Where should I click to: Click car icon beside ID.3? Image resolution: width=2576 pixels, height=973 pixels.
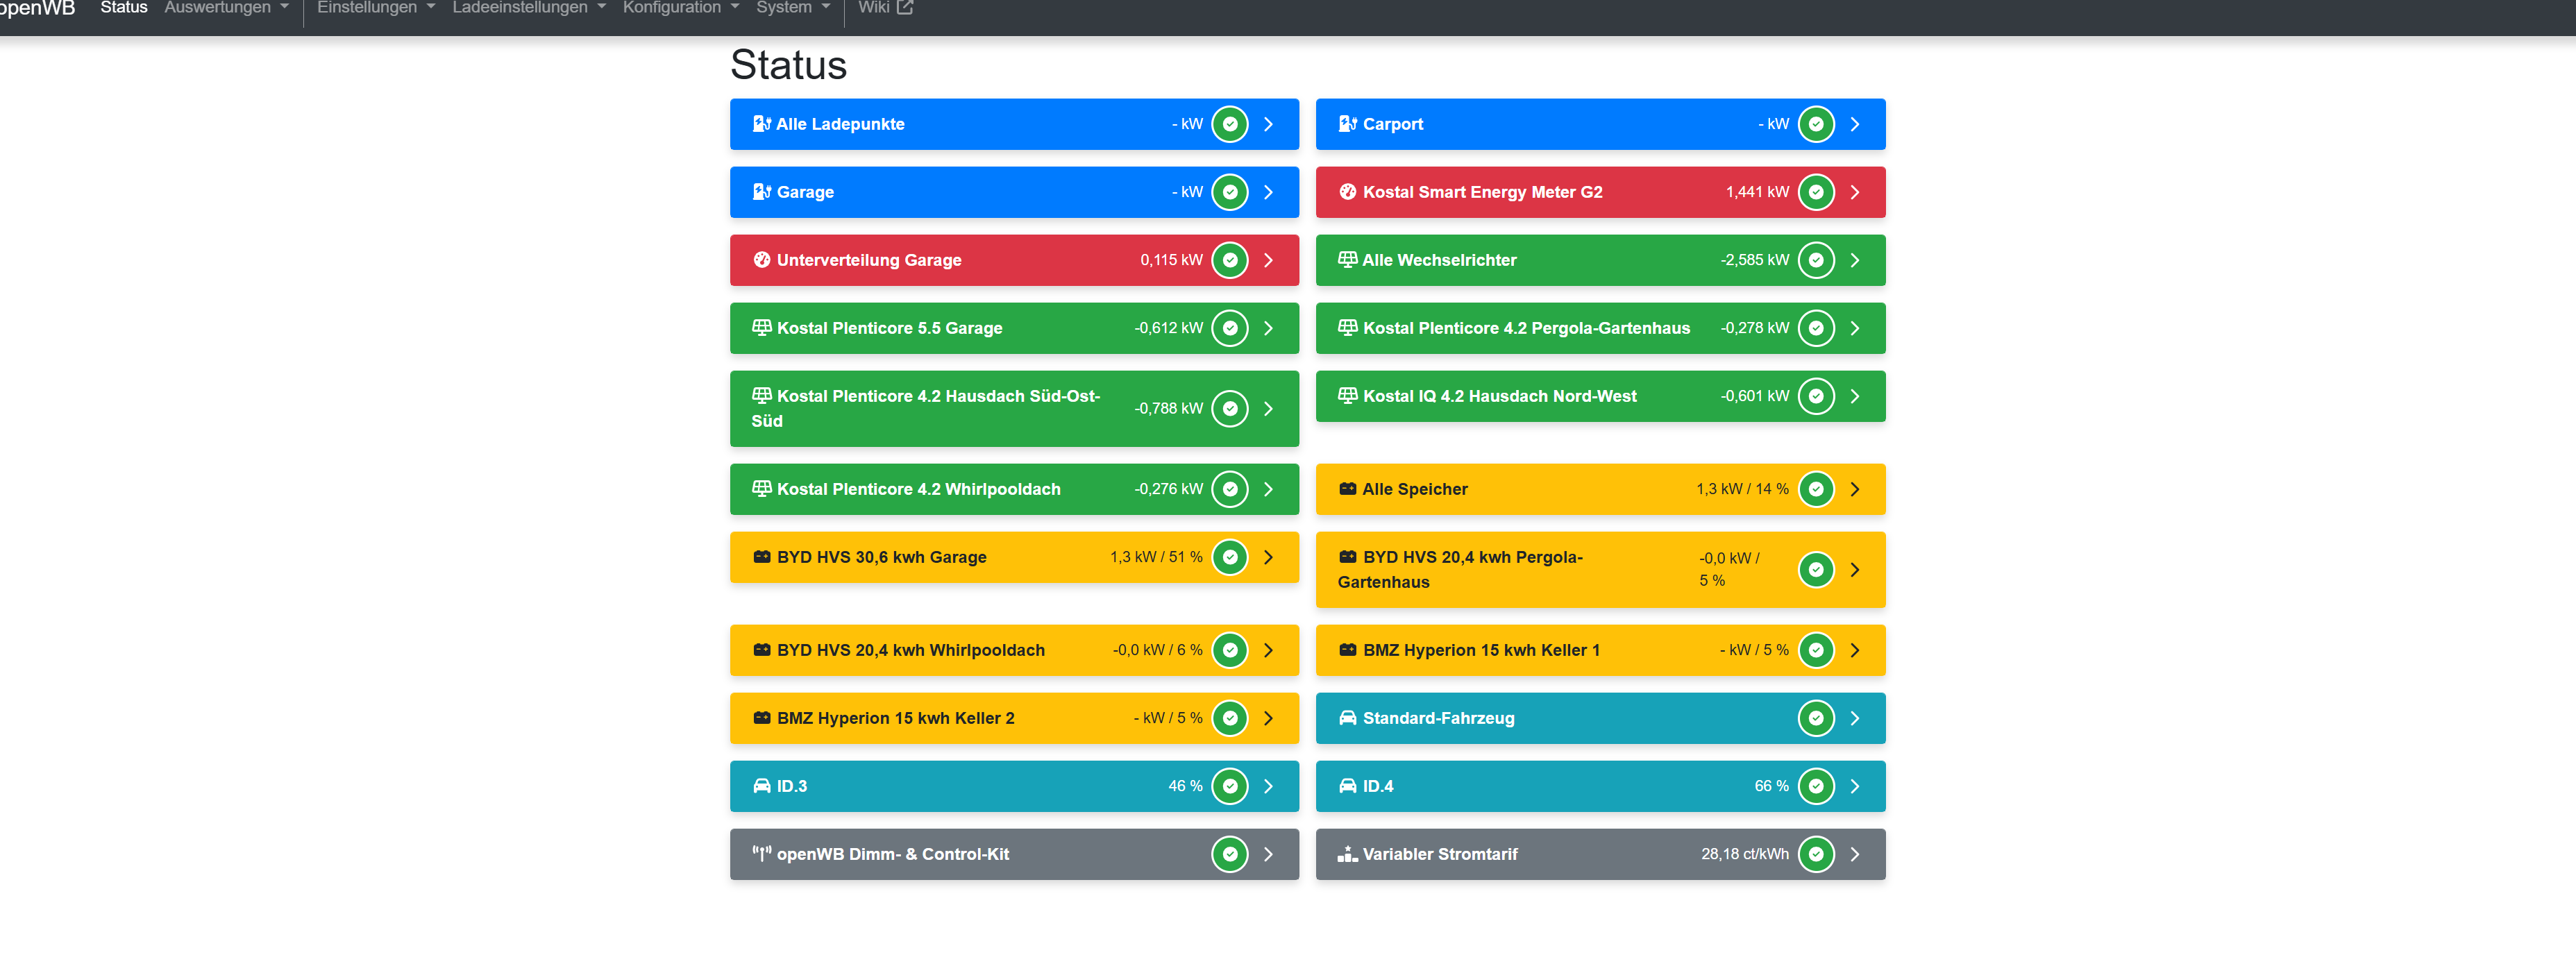coord(761,786)
